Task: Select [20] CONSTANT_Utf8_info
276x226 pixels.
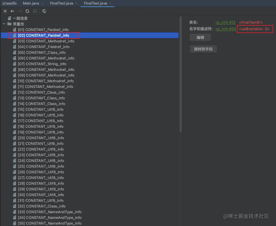Action: point(41,138)
